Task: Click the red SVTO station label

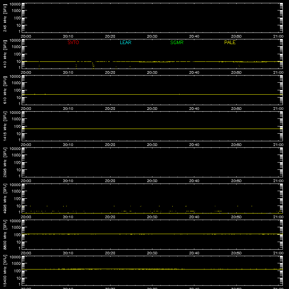Action: click(73, 42)
